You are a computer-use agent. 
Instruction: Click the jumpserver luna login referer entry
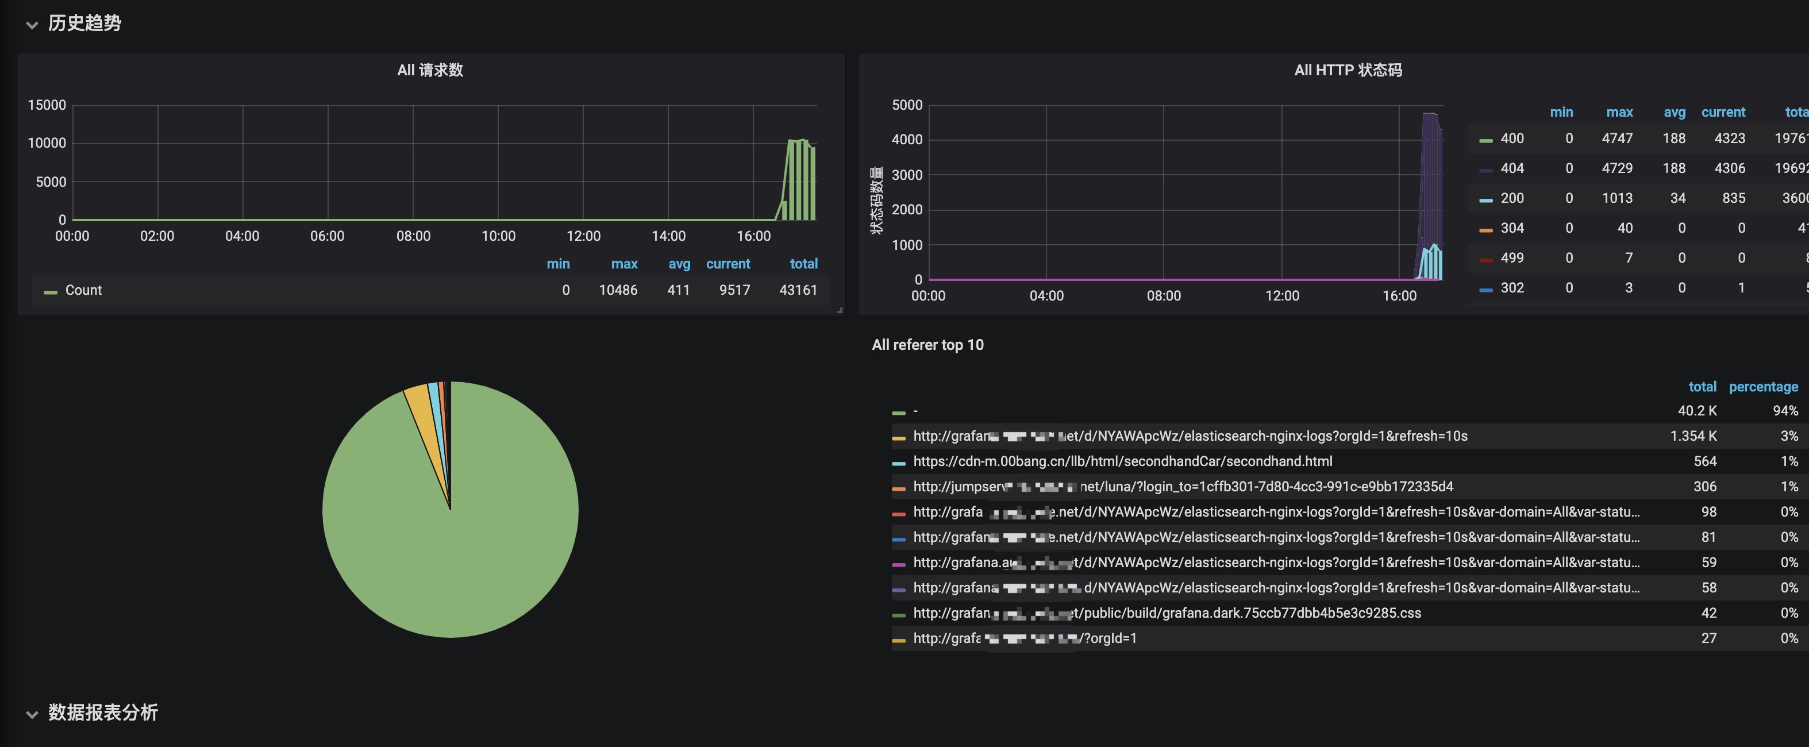pyautogui.click(x=1183, y=487)
